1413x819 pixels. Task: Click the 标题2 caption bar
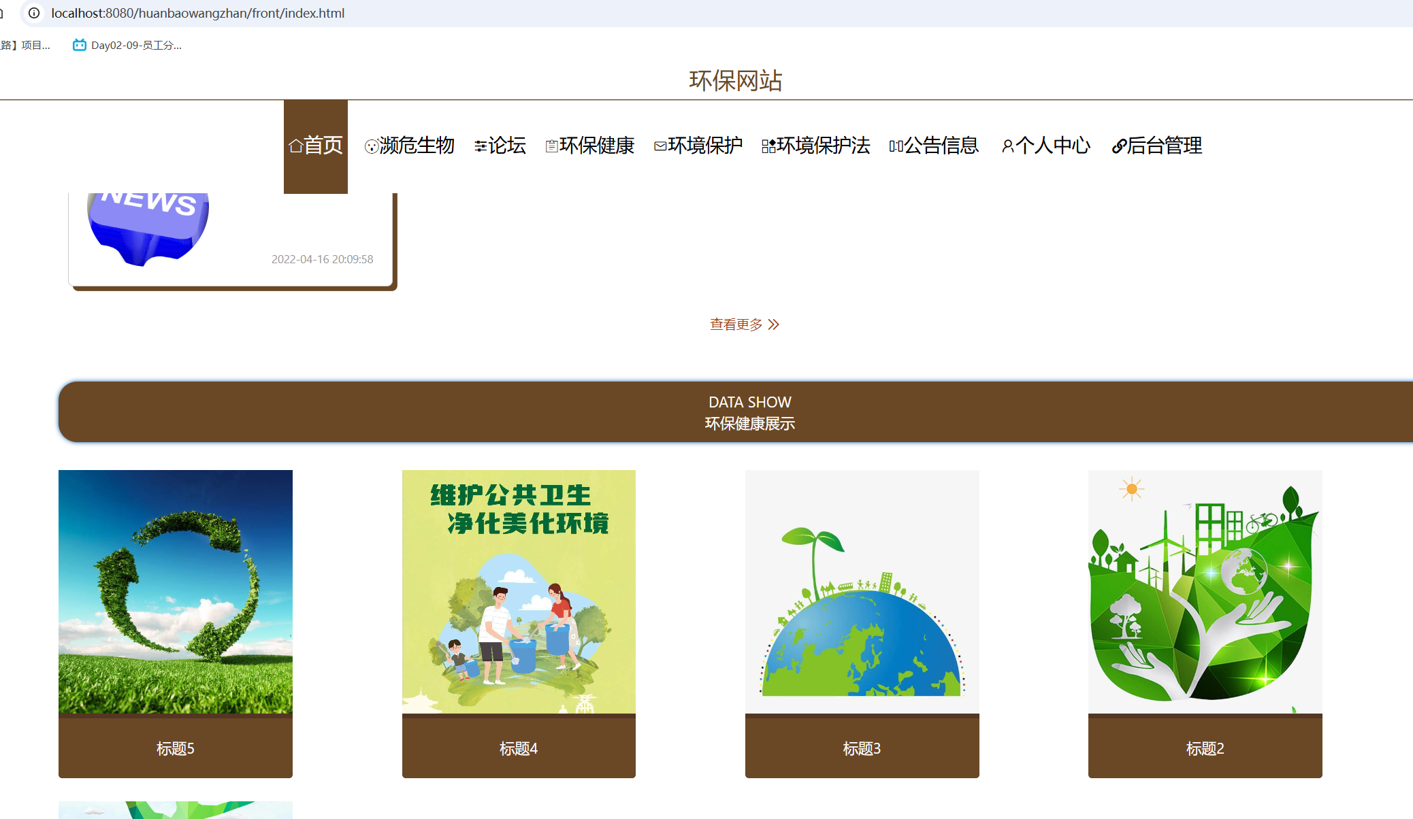point(1205,748)
